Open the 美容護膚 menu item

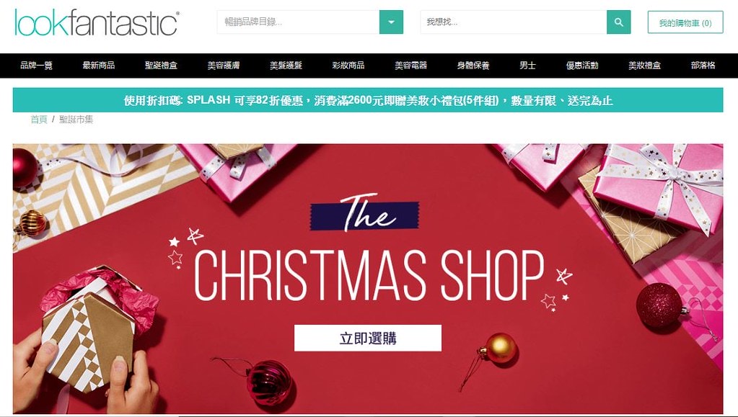click(224, 66)
